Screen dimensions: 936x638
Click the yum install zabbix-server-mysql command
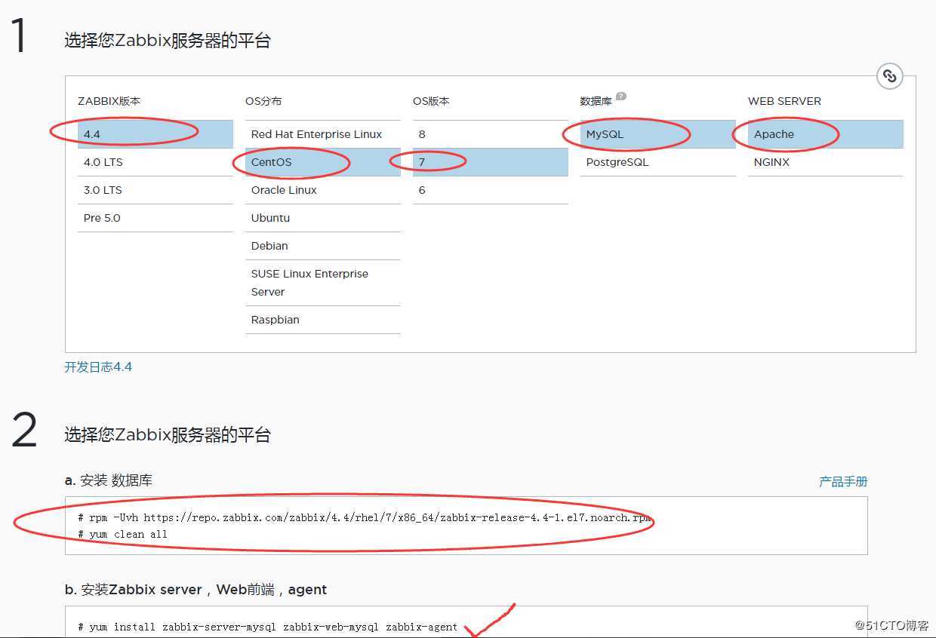(268, 627)
